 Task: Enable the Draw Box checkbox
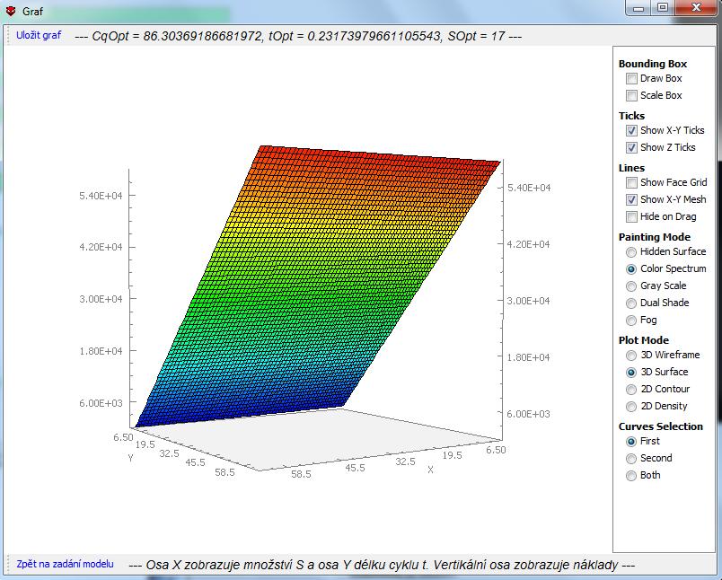point(632,79)
